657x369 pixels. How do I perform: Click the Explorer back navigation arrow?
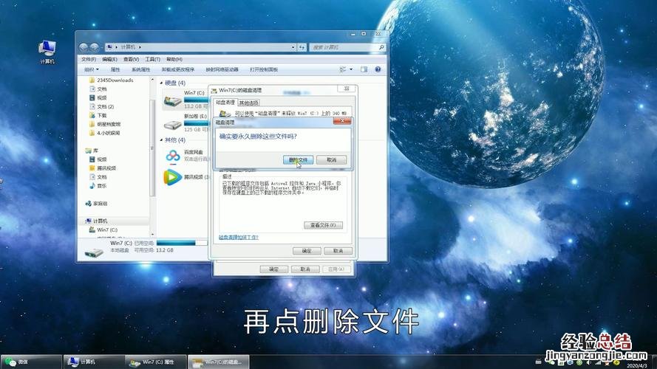pos(84,47)
